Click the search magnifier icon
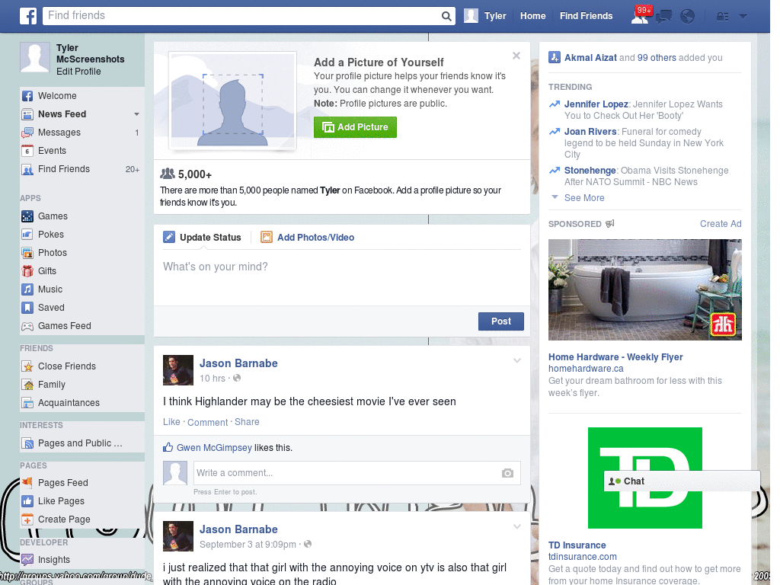Image resolution: width=780 pixels, height=585 pixels. pos(446,16)
